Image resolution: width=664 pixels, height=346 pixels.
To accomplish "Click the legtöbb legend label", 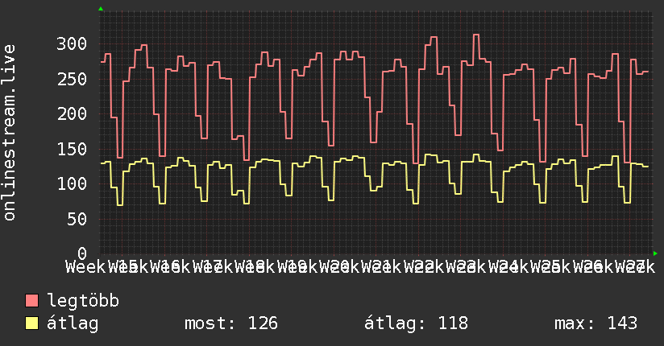I will coord(83,301).
